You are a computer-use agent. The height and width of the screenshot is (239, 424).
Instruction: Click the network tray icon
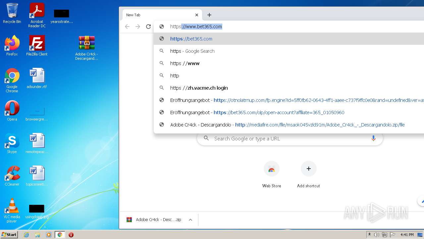pyautogui.click(x=385, y=235)
